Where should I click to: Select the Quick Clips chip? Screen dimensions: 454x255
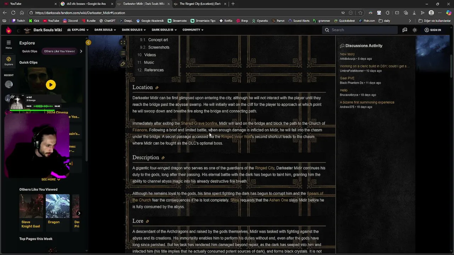[29, 51]
